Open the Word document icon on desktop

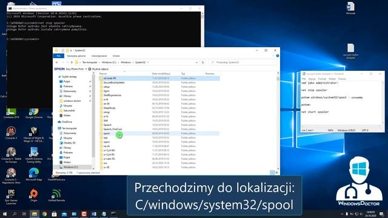[x=350, y=8]
